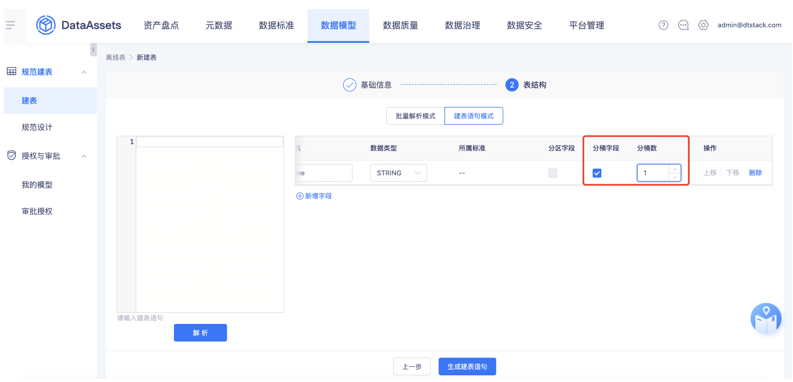Click the 解析 button
The height and width of the screenshot is (382, 793).
coord(200,332)
